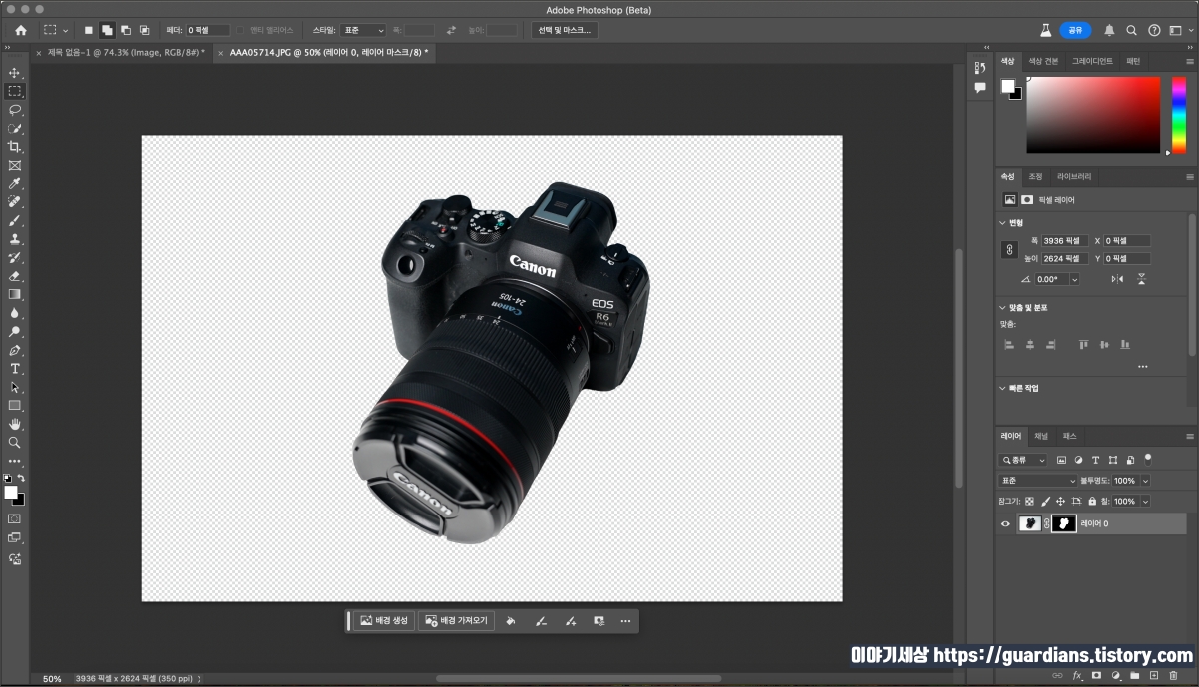The width and height of the screenshot is (1199, 687).
Task: Switch to the 조정 tab
Action: click(1035, 176)
